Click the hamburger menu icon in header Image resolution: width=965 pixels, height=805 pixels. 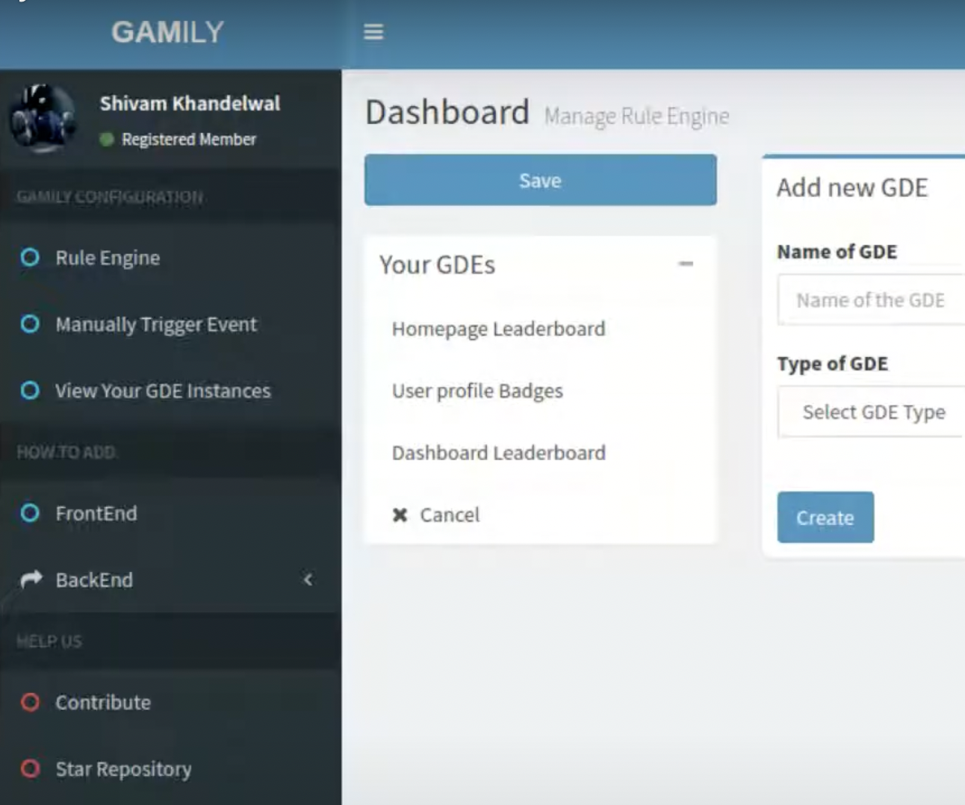[373, 32]
